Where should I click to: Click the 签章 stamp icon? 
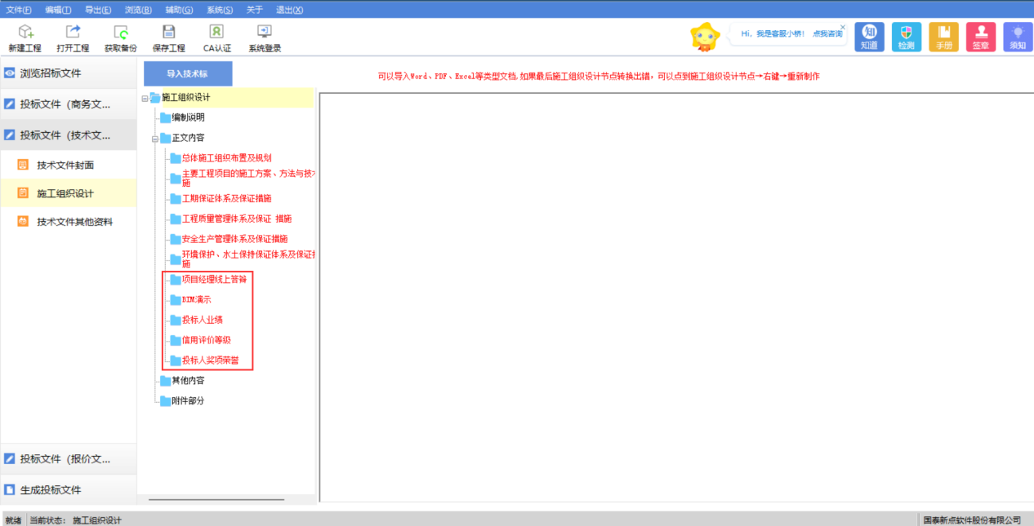(x=981, y=37)
